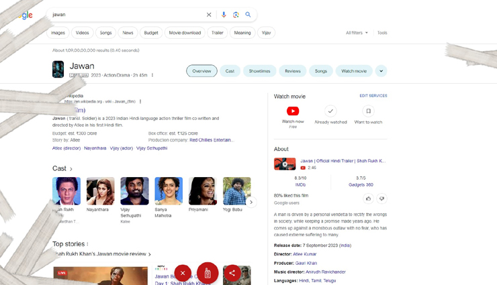This screenshot has height=285, width=497.
Task: Open the Red Chillies Entertainment link
Action: coord(212,140)
